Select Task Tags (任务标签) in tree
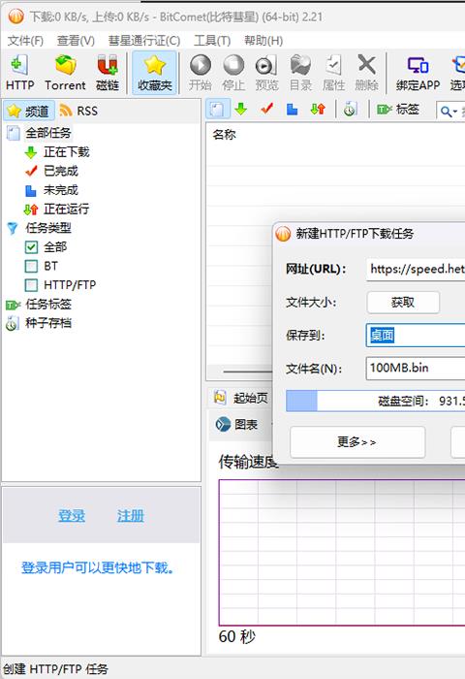 [x=48, y=304]
